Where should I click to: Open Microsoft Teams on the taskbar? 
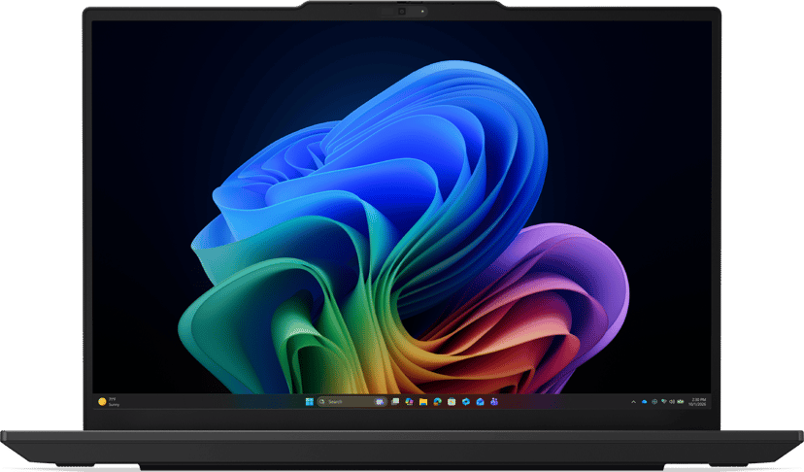tap(494, 402)
